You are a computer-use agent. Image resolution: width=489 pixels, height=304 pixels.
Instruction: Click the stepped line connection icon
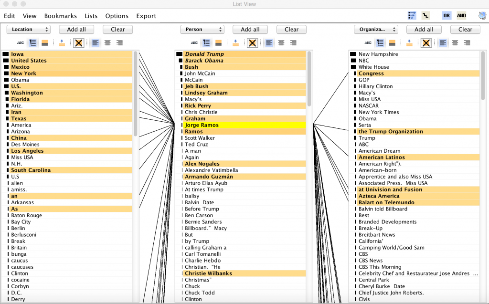click(x=425, y=15)
